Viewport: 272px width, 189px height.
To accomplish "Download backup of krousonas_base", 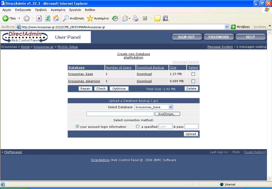I will tap(144, 74).
